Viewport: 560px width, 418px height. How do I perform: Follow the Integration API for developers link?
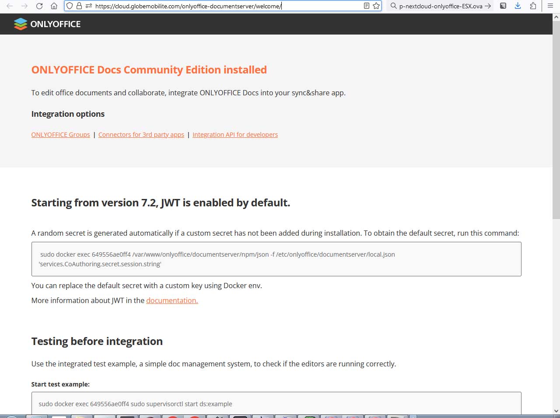[x=235, y=135]
